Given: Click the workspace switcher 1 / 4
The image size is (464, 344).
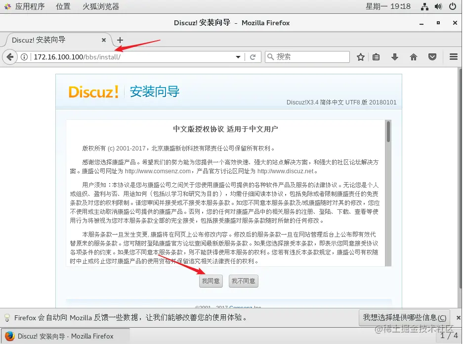Looking at the screenshot, I should click(449, 336).
